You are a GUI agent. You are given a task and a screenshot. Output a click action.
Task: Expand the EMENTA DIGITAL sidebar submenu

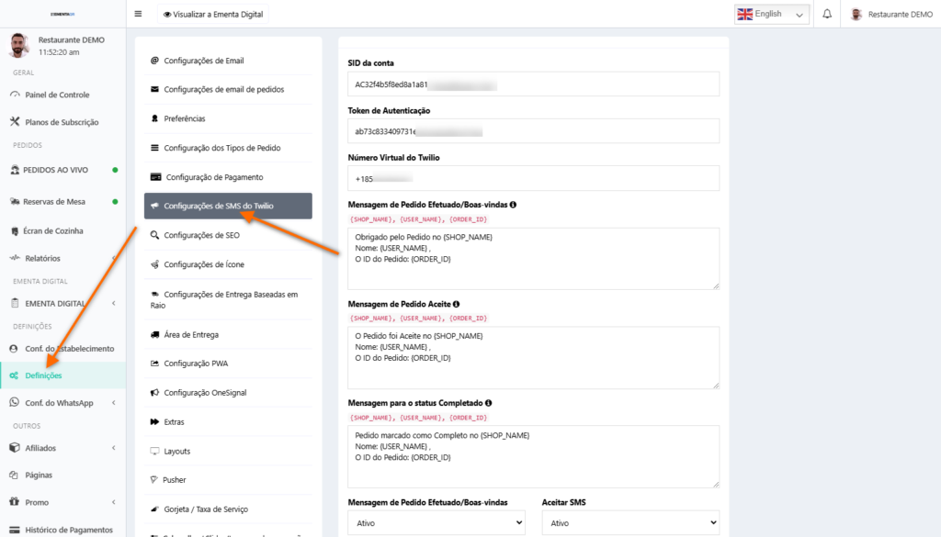(113, 304)
